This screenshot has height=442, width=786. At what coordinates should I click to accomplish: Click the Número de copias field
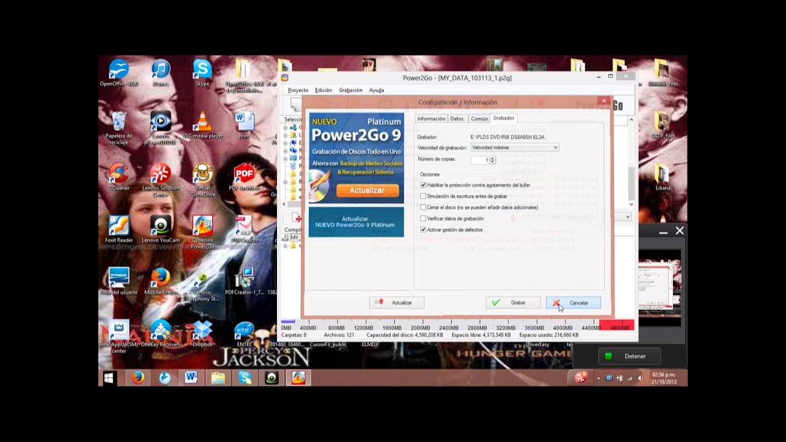480,160
